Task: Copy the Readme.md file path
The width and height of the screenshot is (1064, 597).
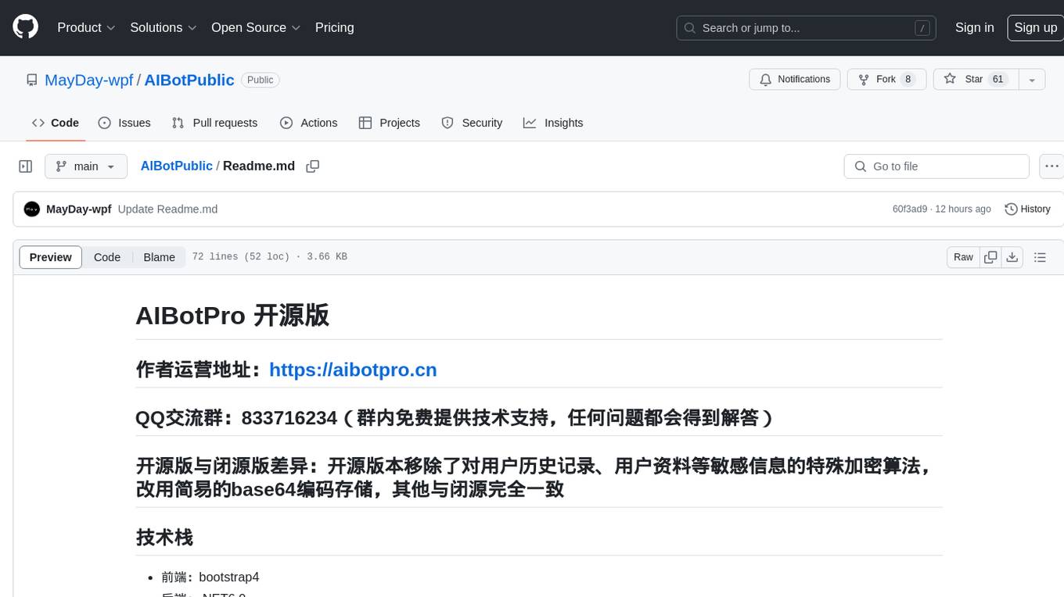Action: [x=313, y=166]
